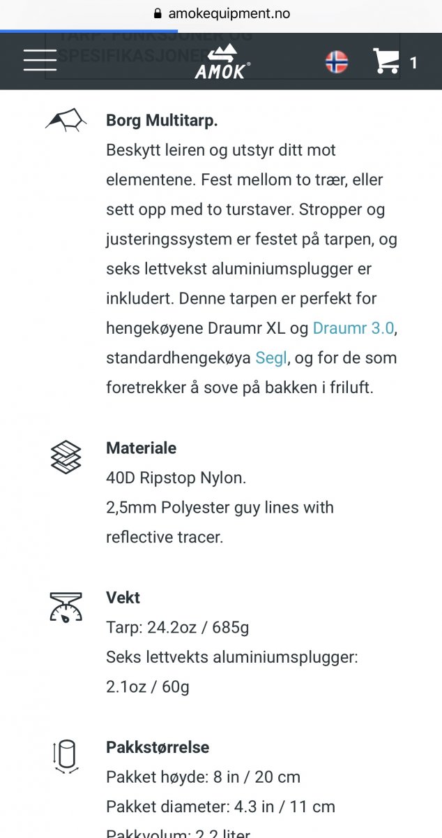Tap the Vekt heading
Image resolution: width=442 pixels, height=838 pixels.
tap(123, 598)
